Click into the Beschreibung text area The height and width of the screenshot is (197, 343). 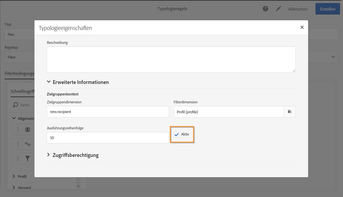(x=171, y=60)
